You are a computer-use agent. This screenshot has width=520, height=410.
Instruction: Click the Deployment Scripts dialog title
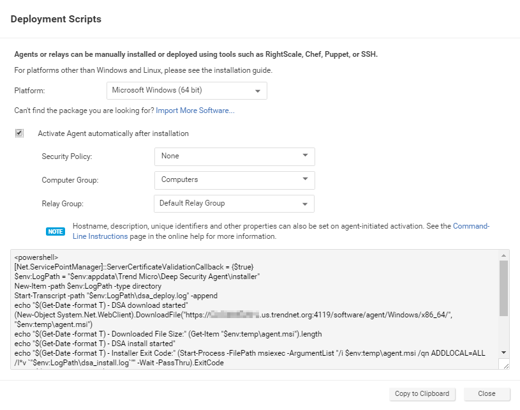(x=56, y=19)
